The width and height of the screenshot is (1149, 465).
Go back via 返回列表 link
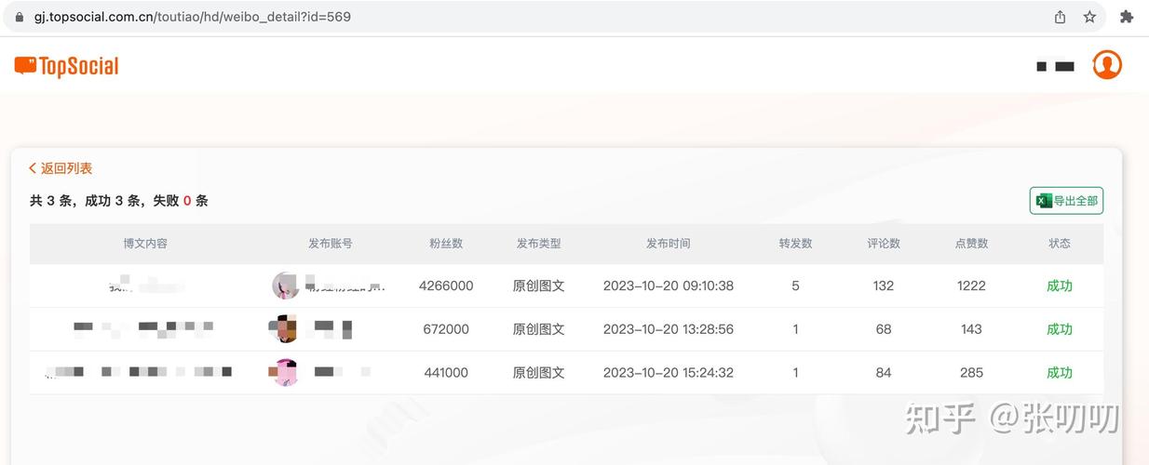pos(61,168)
